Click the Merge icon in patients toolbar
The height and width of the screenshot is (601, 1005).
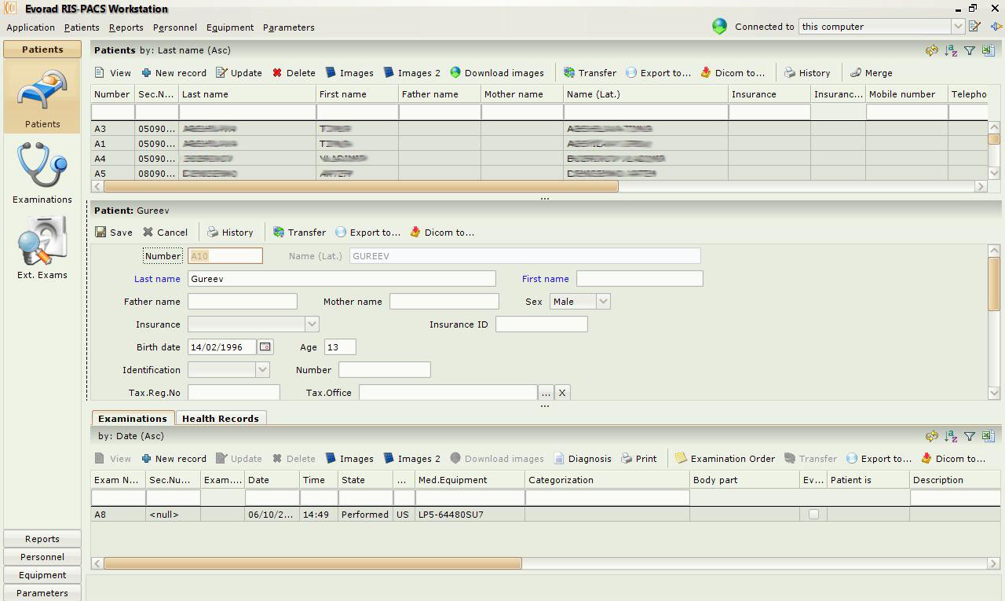pyautogui.click(x=856, y=73)
